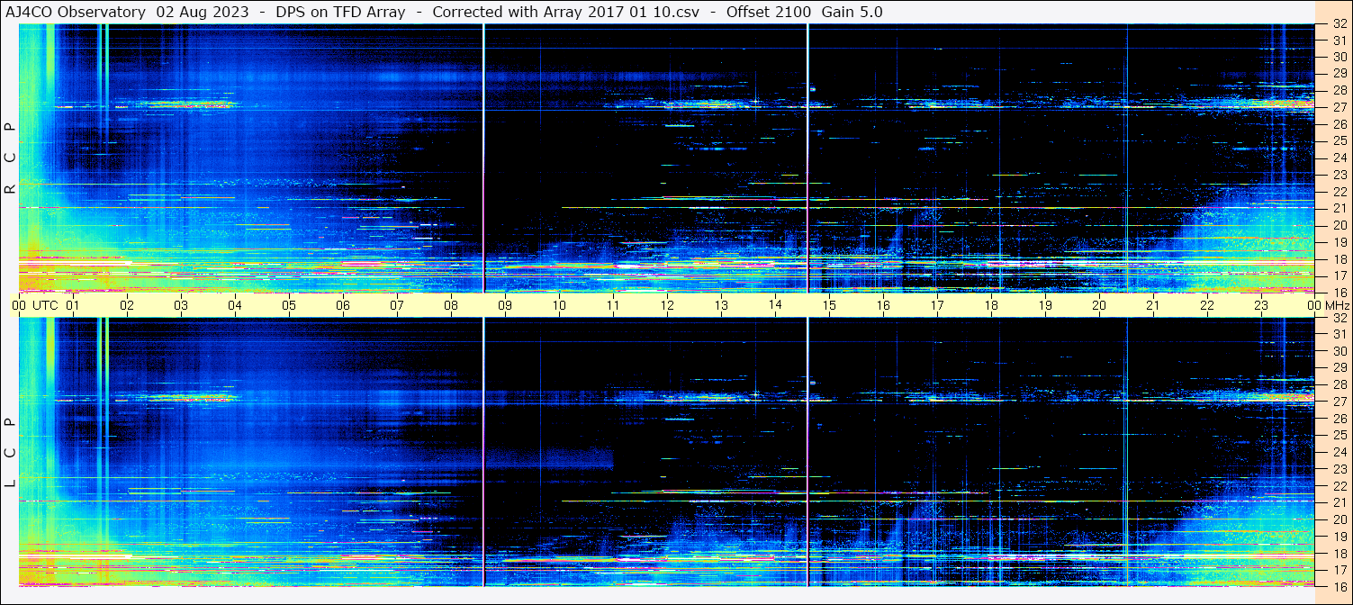Select 30 MHz label on RCP panel
Image resolution: width=1353 pixels, height=605 pixels.
[1339, 57]
